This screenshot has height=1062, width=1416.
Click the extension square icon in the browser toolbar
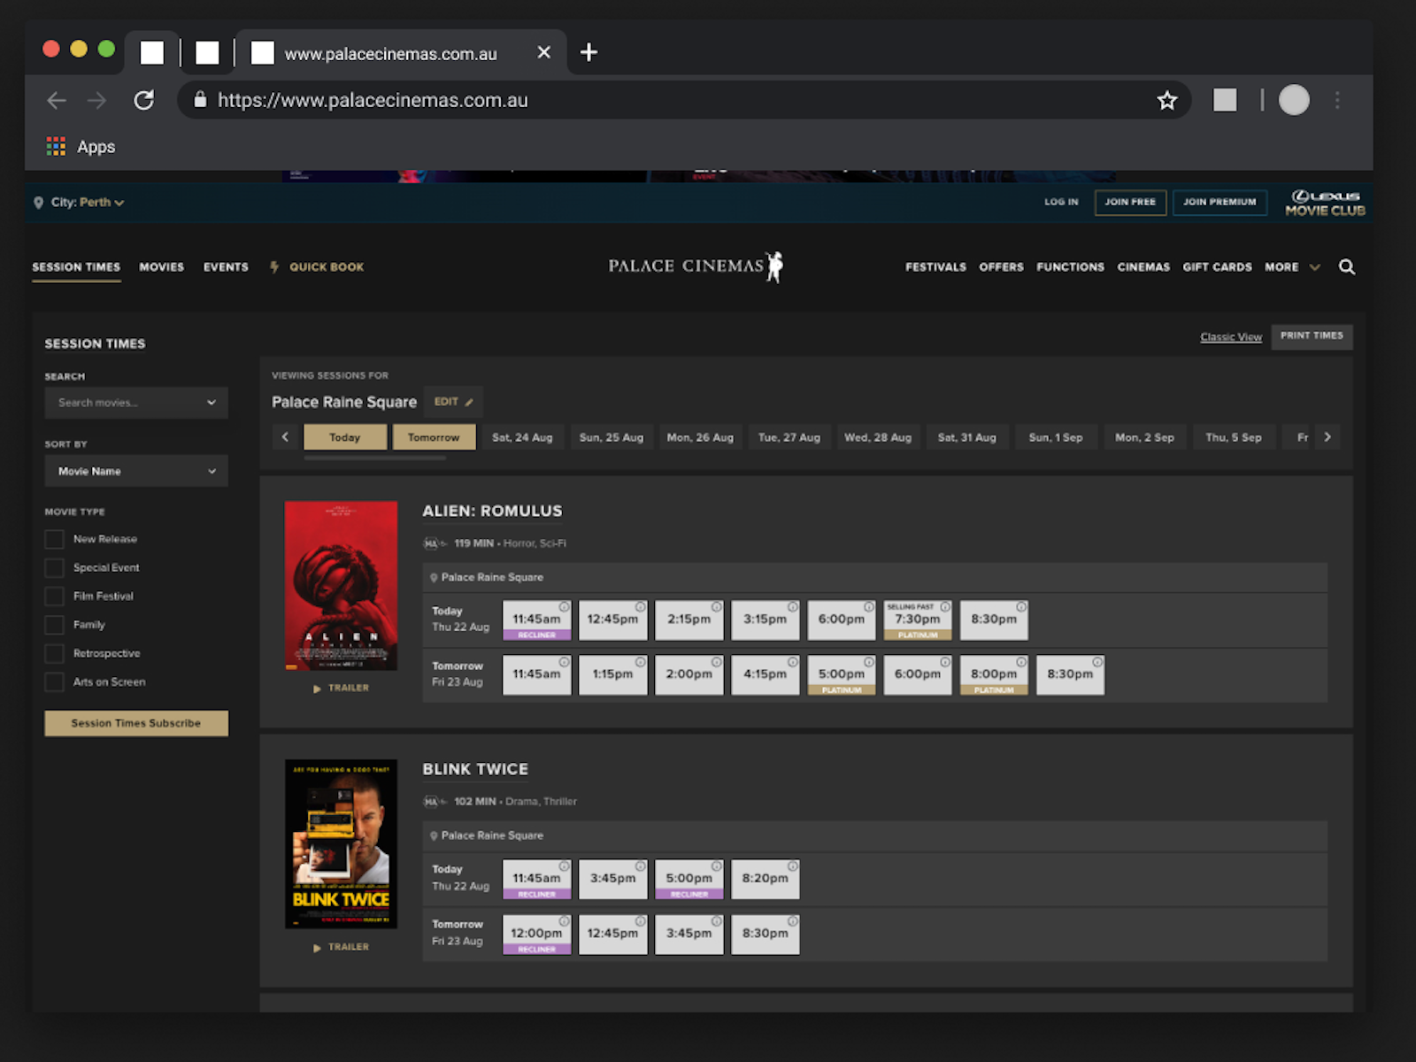click(1225, 100)
